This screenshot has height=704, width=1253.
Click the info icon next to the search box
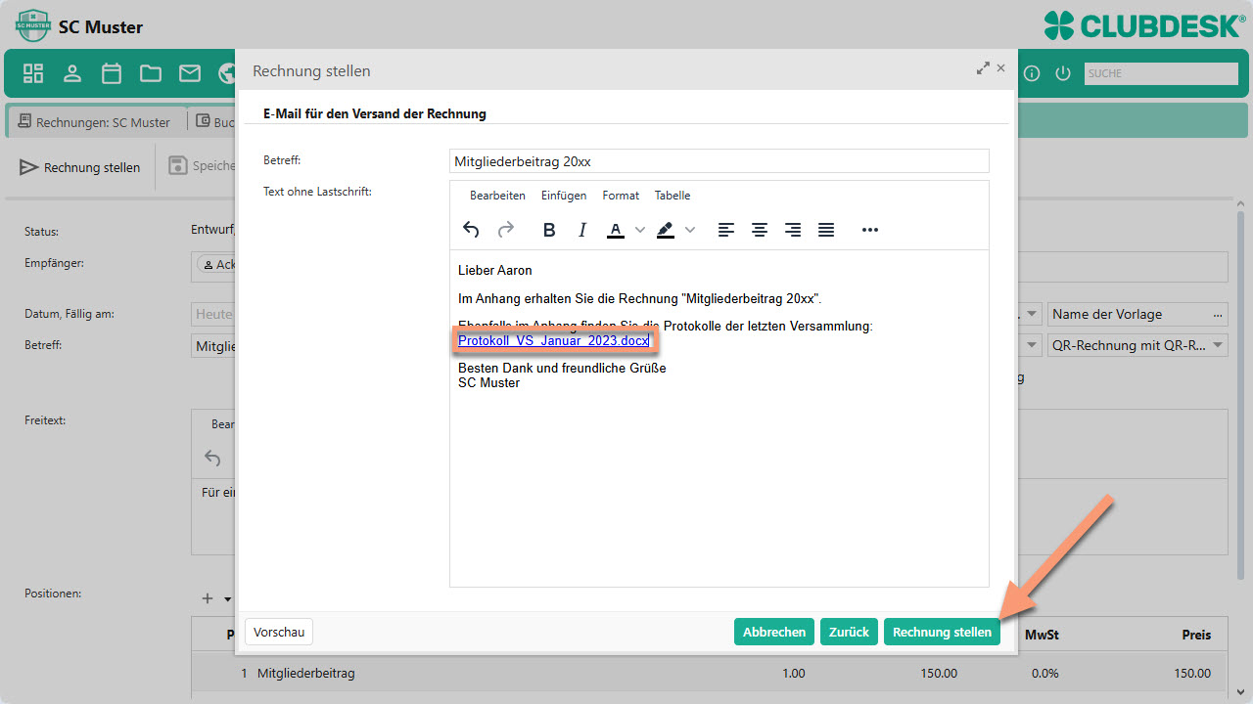[1031, 73]
